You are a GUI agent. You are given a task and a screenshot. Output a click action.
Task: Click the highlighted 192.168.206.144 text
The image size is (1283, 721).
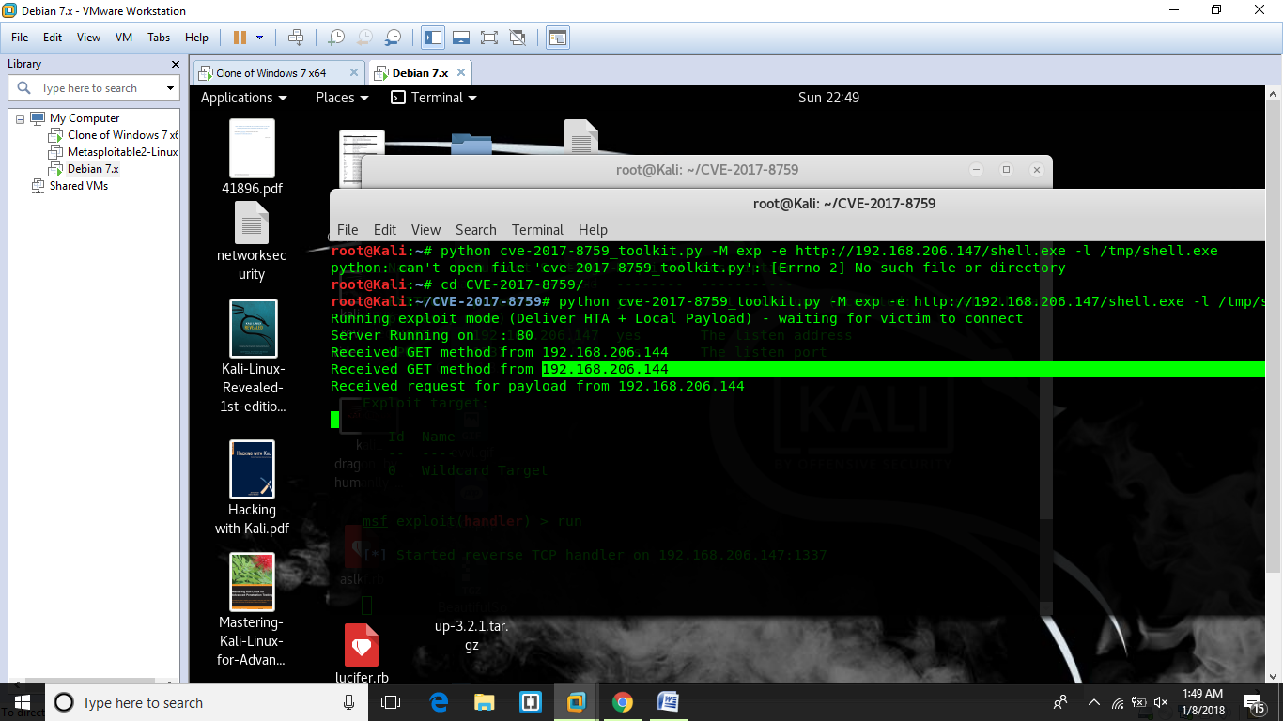606,369
